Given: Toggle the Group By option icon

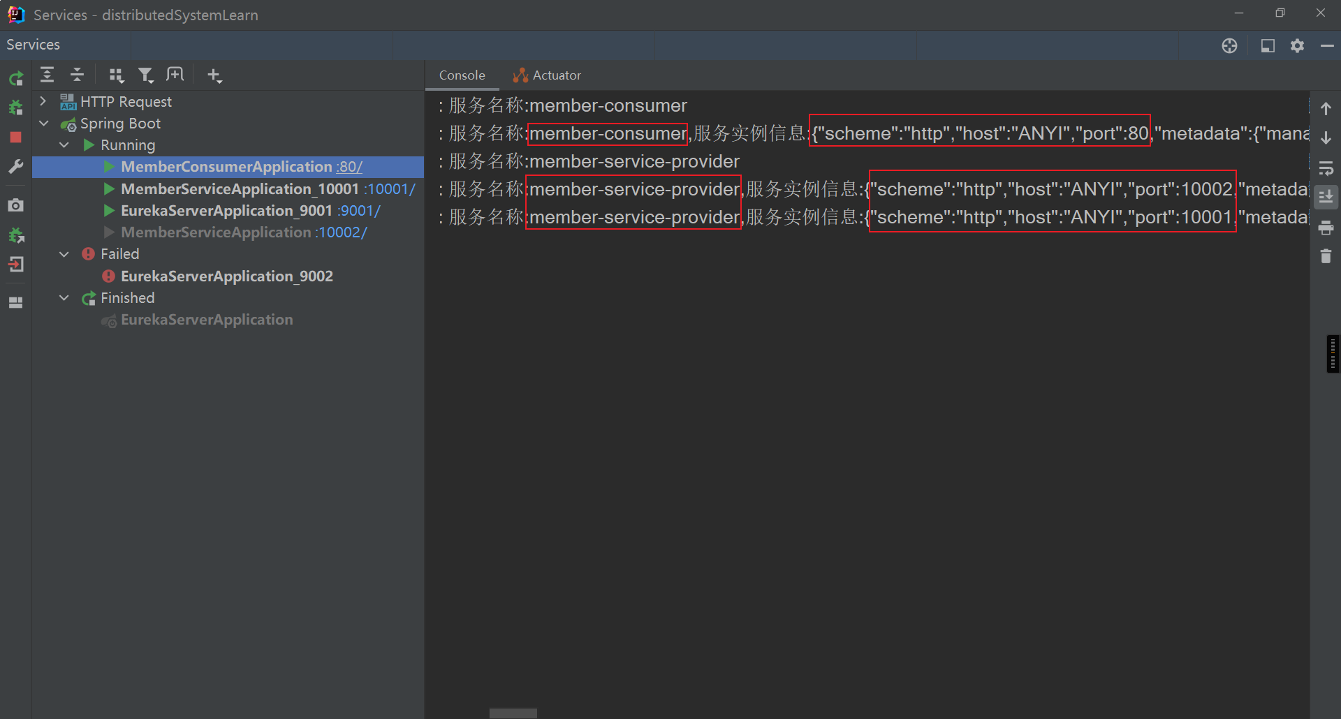Looking at the screenshot, I should coord(116,75).
